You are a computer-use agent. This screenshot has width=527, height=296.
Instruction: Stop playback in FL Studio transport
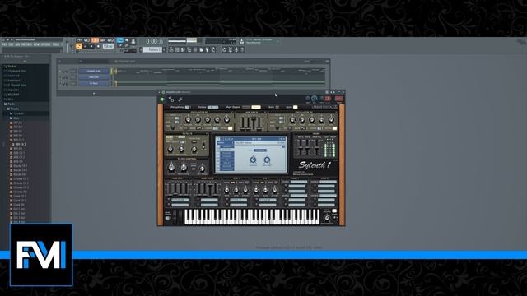coord(91,46)
